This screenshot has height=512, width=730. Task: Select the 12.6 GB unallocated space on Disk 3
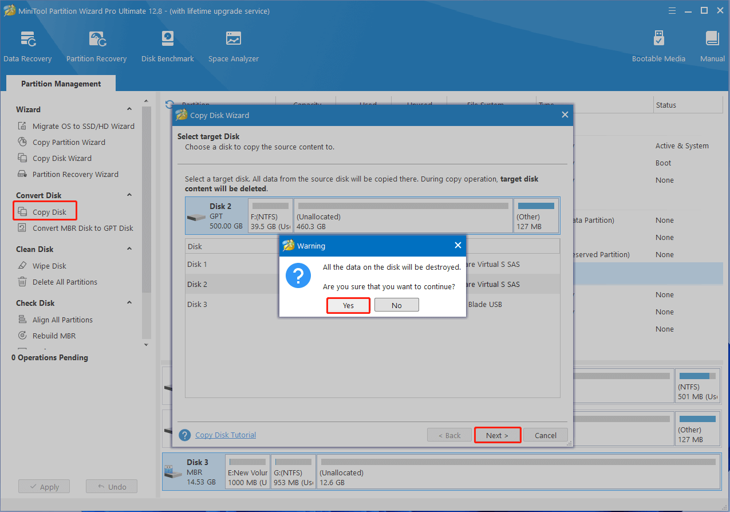pyautogui.click(x=518, y=472)
